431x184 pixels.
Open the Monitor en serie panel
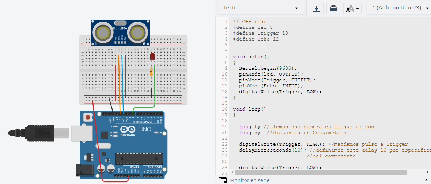coord(249,180)
